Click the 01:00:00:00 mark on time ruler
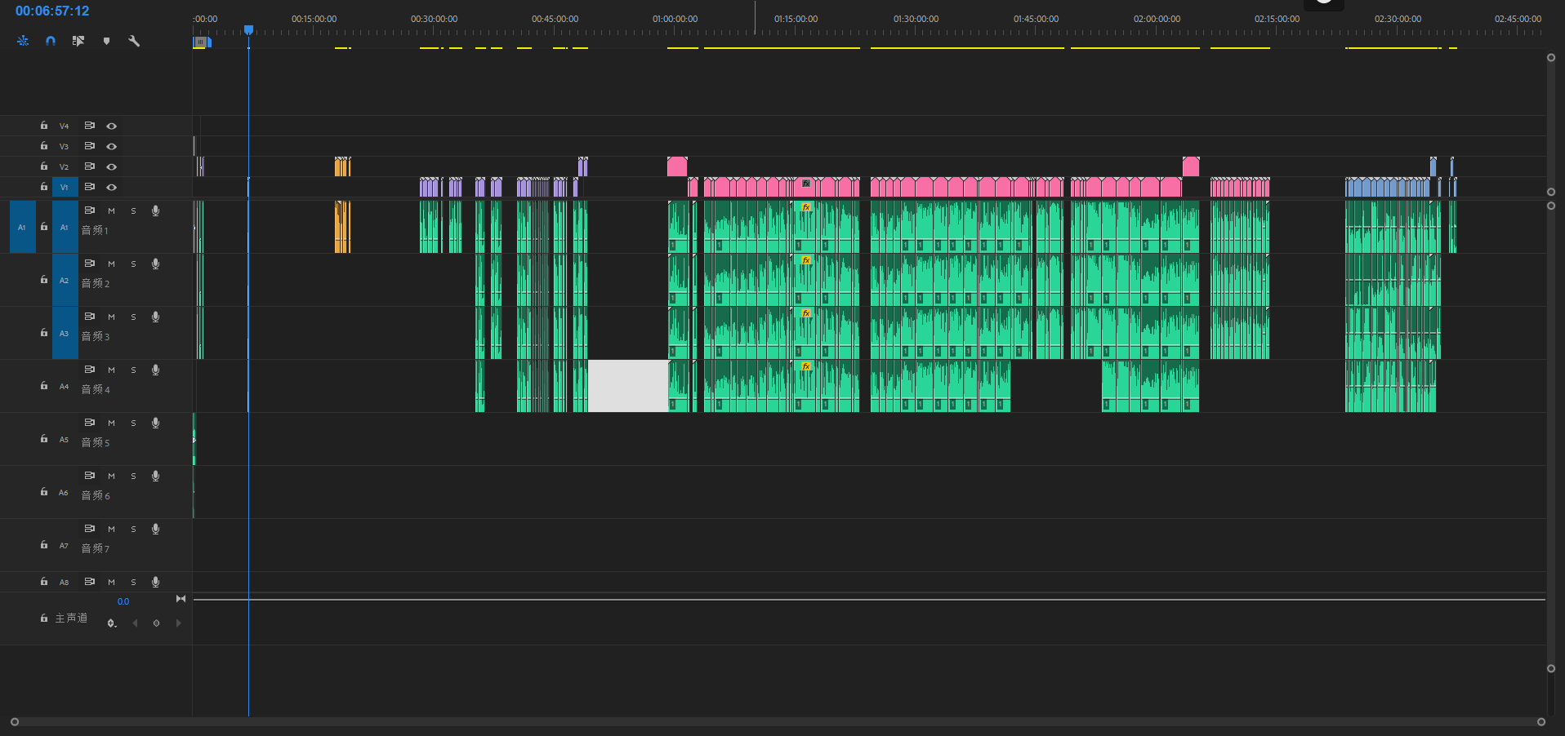The width and height of the screenshot is (1565, 736). [x=675, y=19]
